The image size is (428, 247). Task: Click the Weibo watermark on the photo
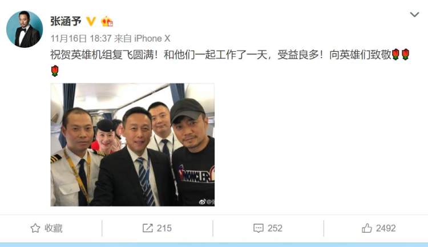[207, 202]
